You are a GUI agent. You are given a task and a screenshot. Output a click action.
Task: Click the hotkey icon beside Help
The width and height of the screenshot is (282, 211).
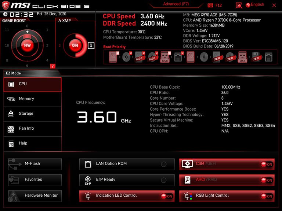pos(11,144)
